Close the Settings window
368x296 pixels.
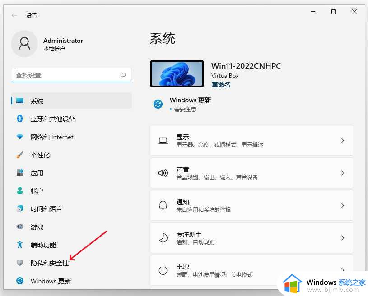pos(354,11)
